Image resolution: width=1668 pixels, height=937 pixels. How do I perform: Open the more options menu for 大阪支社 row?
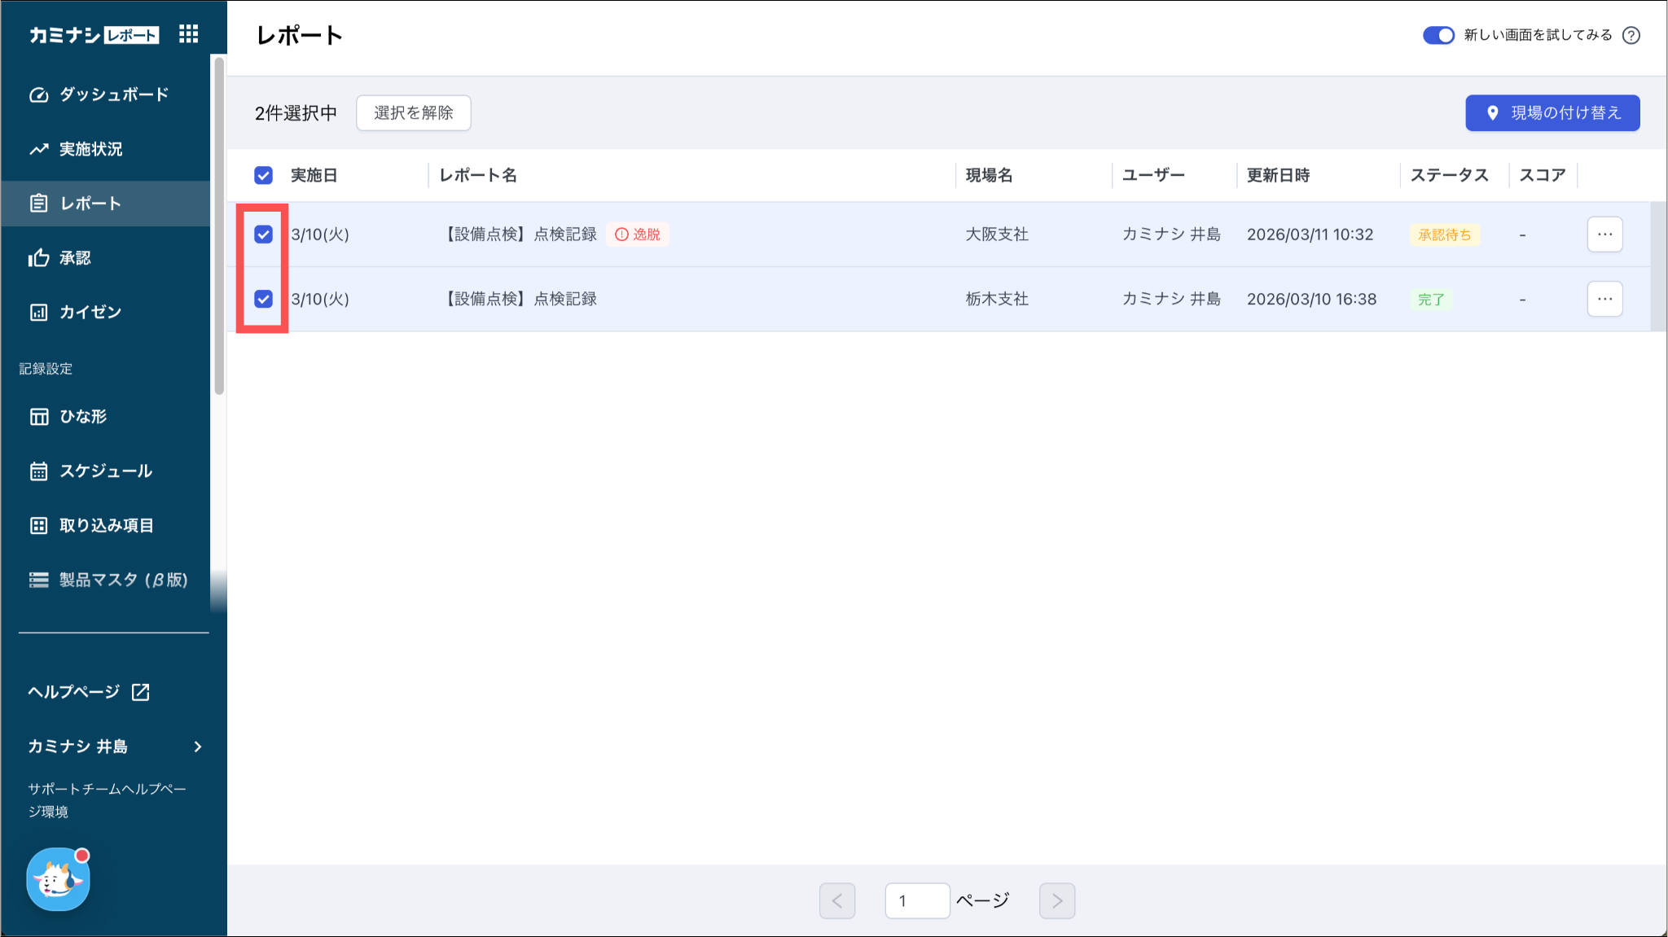pos(1604,234)
